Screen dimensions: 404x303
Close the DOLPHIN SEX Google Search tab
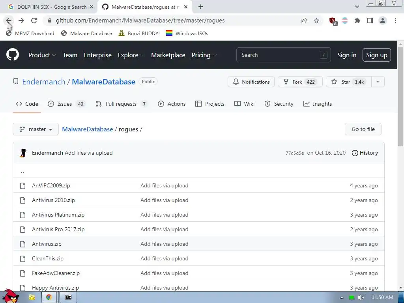pos(92,7)
